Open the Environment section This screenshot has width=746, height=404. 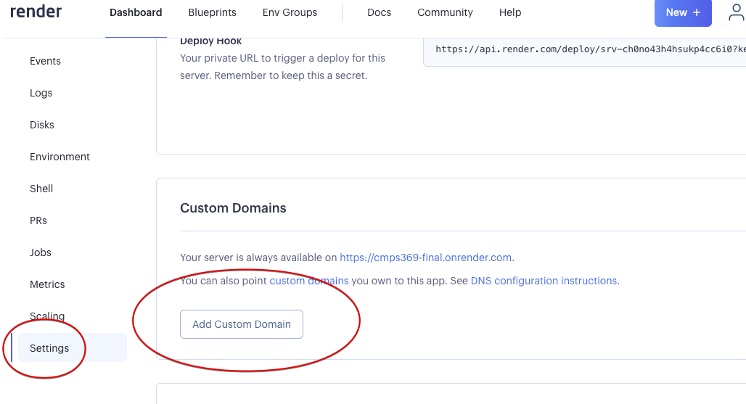pos(60,157)
